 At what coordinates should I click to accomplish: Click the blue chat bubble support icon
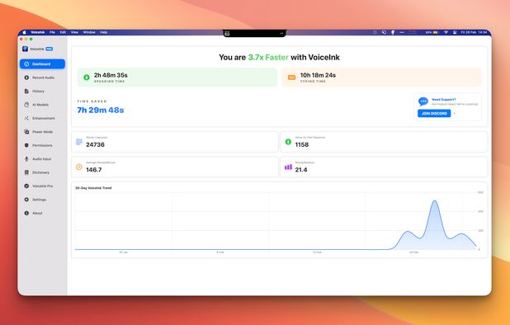(423, 101)
